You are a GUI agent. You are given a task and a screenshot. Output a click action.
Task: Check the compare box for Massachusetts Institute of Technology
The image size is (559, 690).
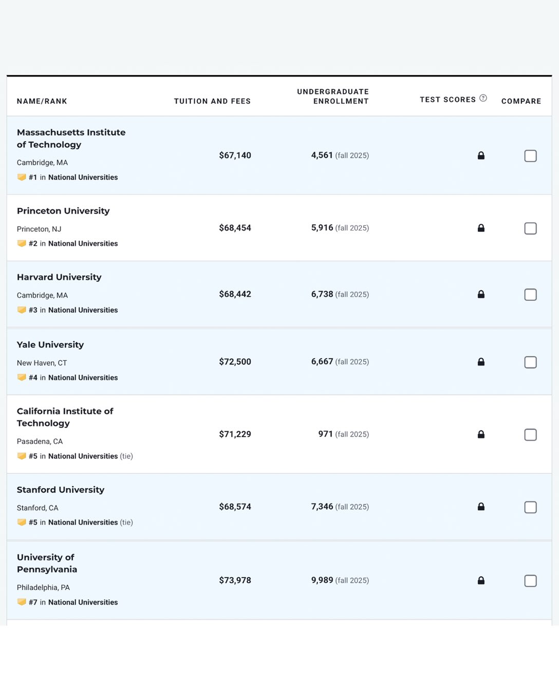coord(530,156)
